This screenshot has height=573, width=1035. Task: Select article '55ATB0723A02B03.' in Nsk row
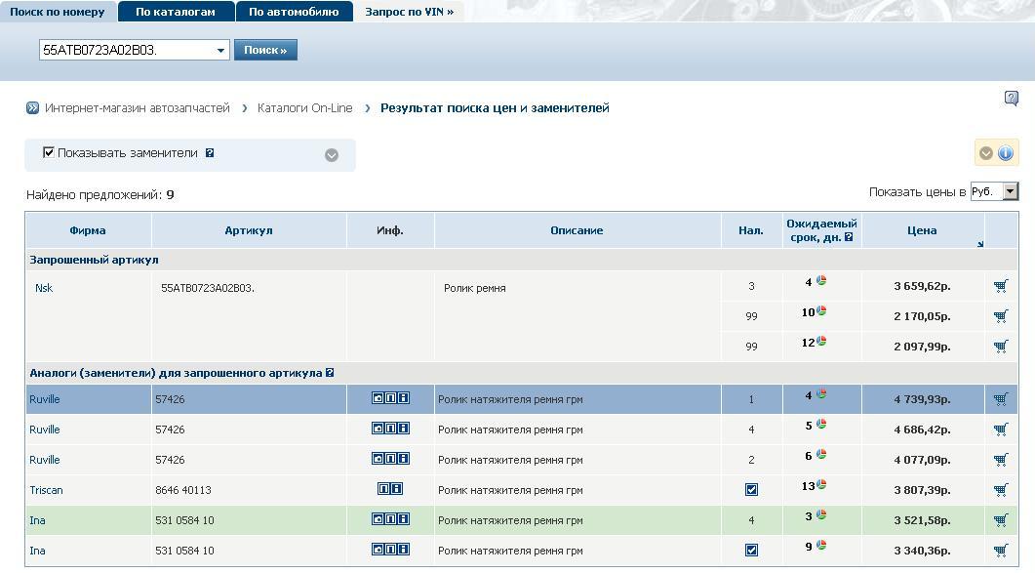(x=208, y=288)
